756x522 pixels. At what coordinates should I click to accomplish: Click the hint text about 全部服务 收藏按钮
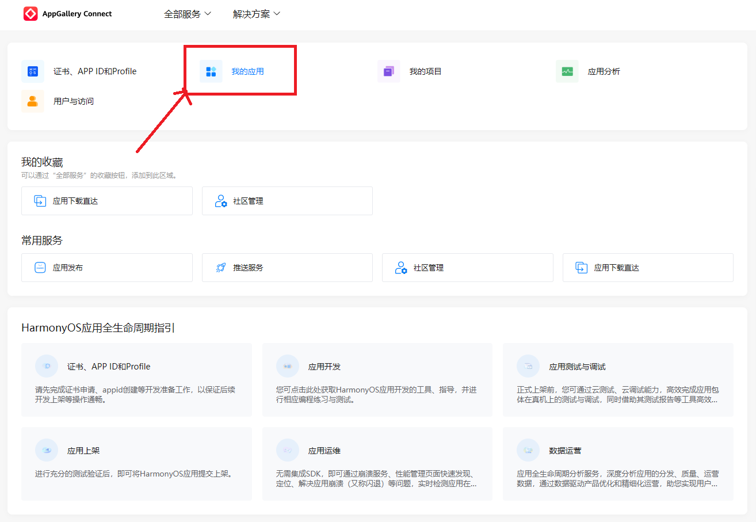[x=100, y=175]
